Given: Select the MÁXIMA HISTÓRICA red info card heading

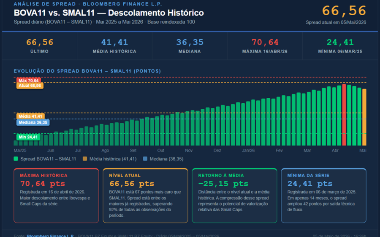Looking at the screenshot, I should click(43, 175).
